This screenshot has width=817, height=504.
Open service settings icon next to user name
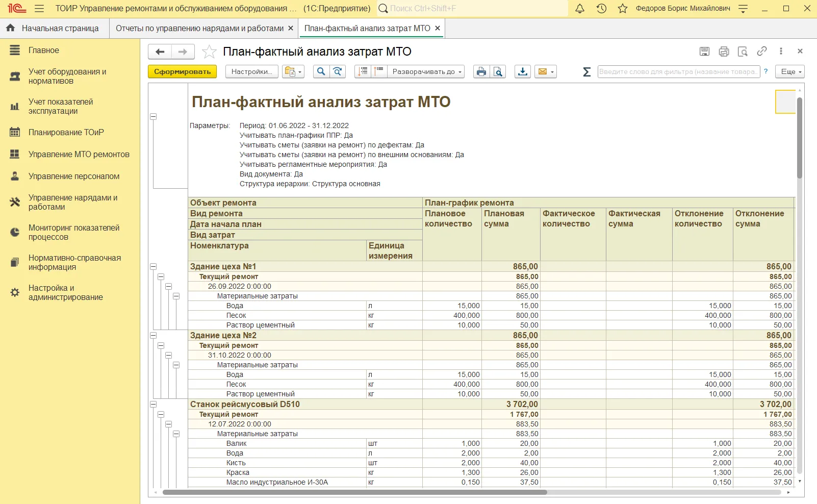tap(743, 9)
